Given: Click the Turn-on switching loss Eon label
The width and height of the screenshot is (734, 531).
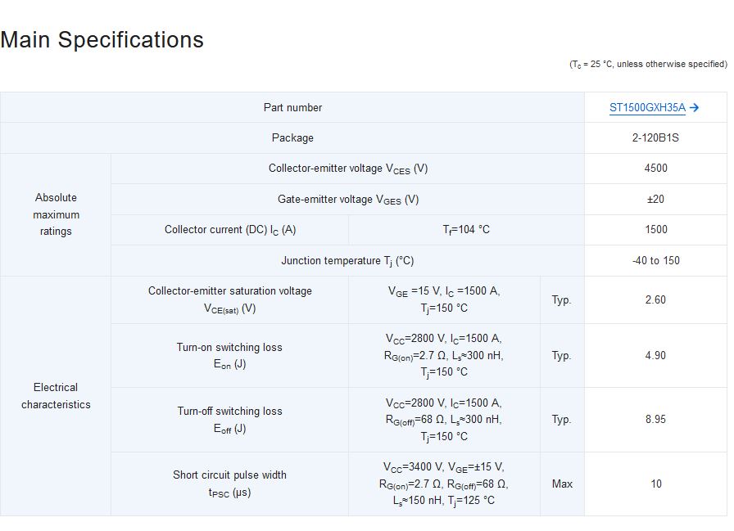Looking at the screenshot, I should (x=230, y=356).
